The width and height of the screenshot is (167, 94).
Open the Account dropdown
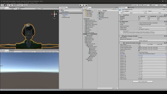click(x=146, y=5)
